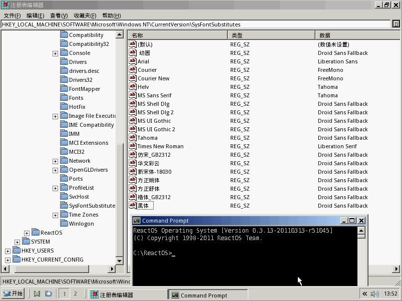Expand the Network key
Image resolution: width=402 pixels, height=301 pixels.
coord(55,161)
